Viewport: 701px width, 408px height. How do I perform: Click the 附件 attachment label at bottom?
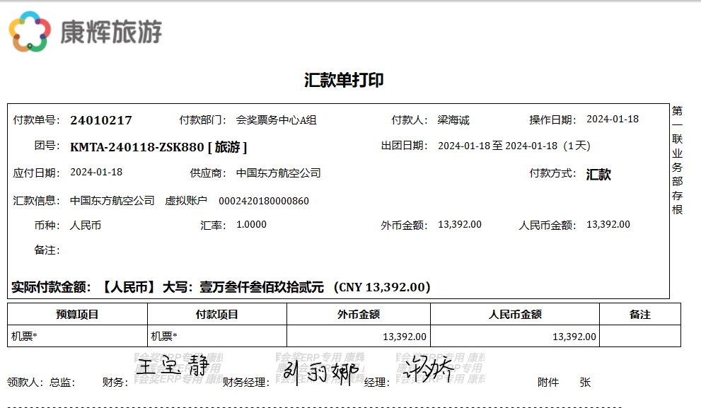(x=548, y=383)
